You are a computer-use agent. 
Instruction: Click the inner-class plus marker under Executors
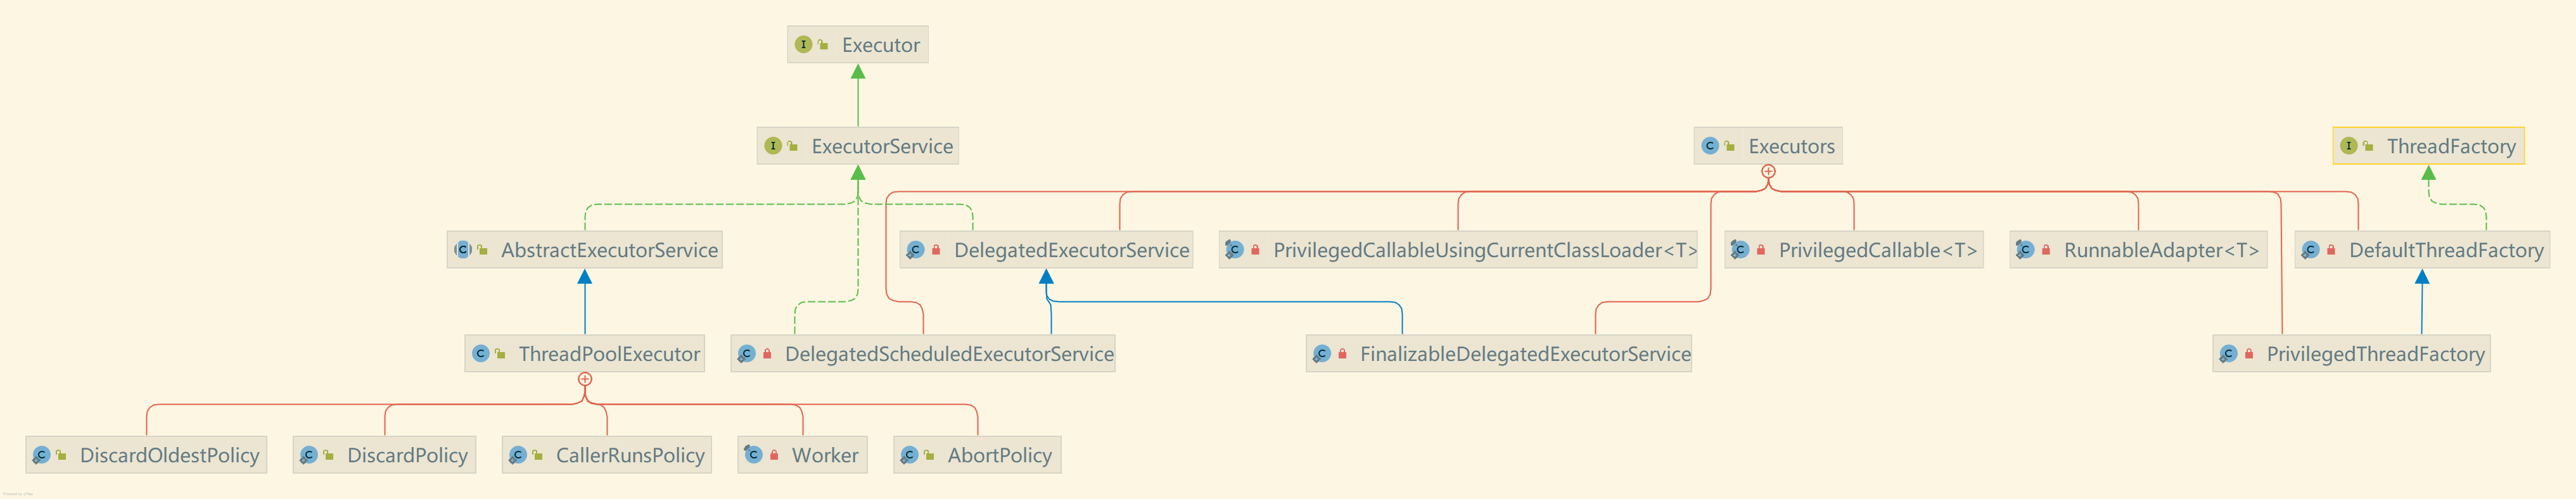1768,172
